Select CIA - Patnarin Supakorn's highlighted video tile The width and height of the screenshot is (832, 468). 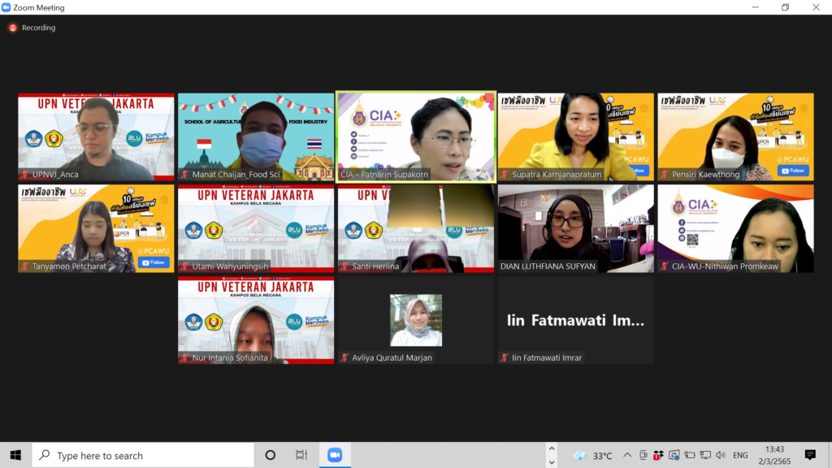(415, 136)
